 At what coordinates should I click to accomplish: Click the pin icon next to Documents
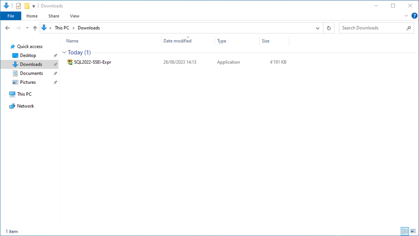coord(55,73)
